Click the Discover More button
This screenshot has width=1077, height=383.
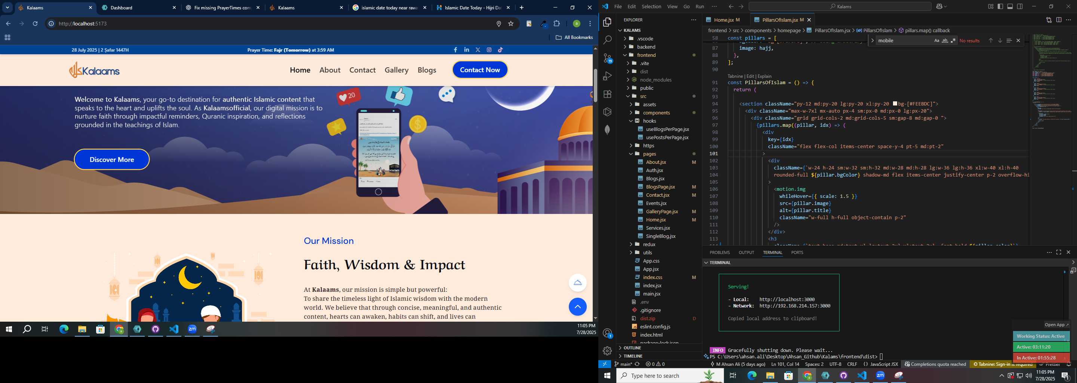click(112, 159)
